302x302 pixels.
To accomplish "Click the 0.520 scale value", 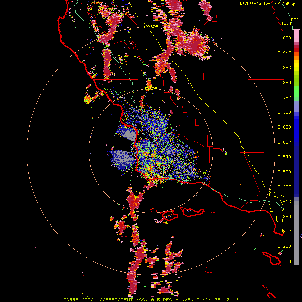I will click(284, 172).
